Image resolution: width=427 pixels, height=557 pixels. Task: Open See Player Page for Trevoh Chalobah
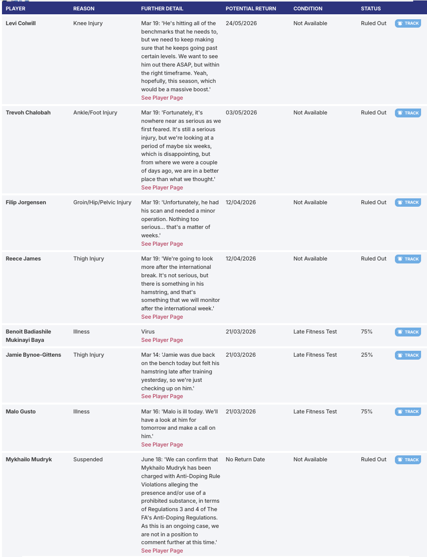pos(162,187)
